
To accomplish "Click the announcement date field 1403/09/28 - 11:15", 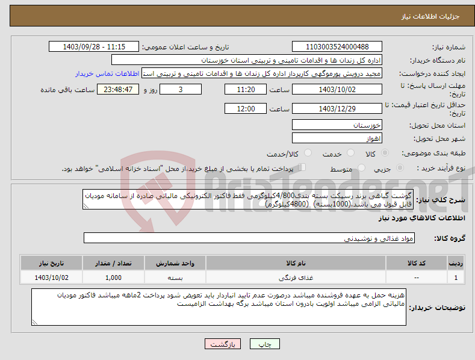I will (94, 47).
